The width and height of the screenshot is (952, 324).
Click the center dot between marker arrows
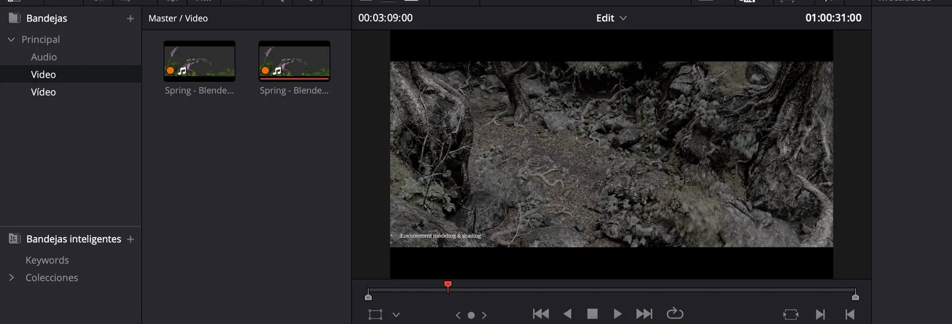click(471, 315)
